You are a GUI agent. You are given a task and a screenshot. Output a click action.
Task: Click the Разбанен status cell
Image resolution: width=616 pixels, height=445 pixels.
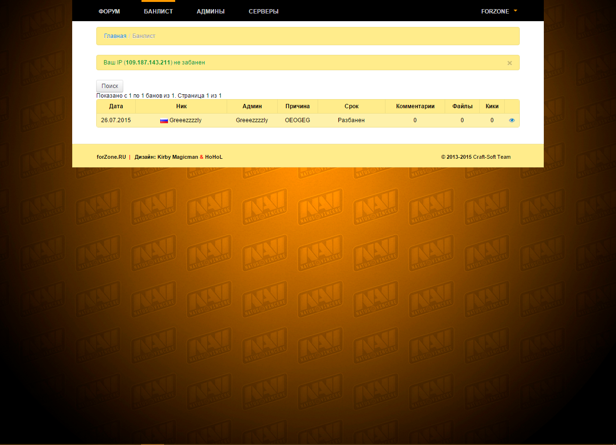pyautogui.click(x=351, y=120)
